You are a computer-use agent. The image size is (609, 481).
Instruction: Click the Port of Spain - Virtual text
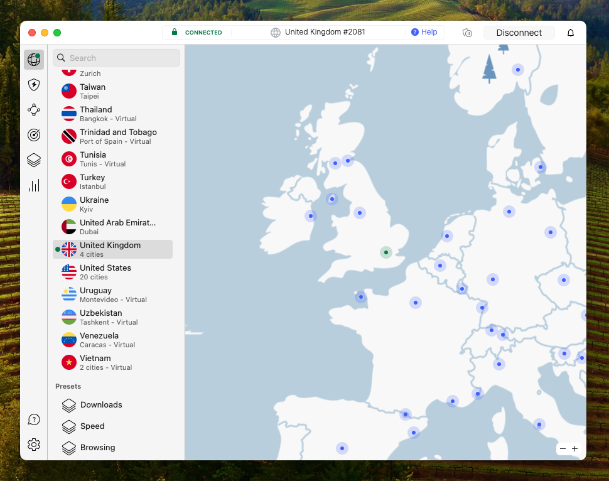point(116,141)
